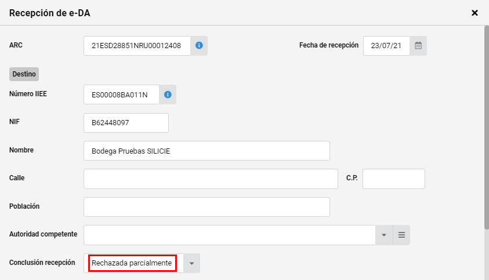Image resolution: width=489 pixels, height=280 pixels.
Task: Click the Número IIEE label
Action: click(x=28, y=94)
